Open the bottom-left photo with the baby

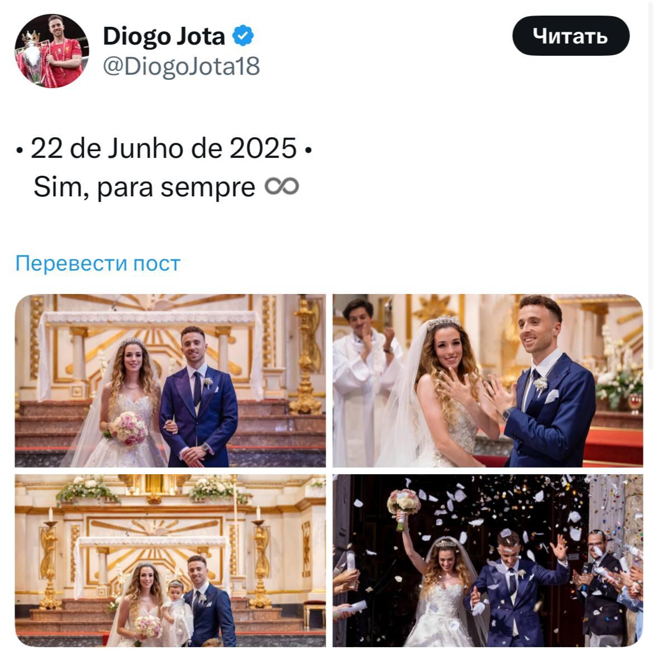[170, 560]
